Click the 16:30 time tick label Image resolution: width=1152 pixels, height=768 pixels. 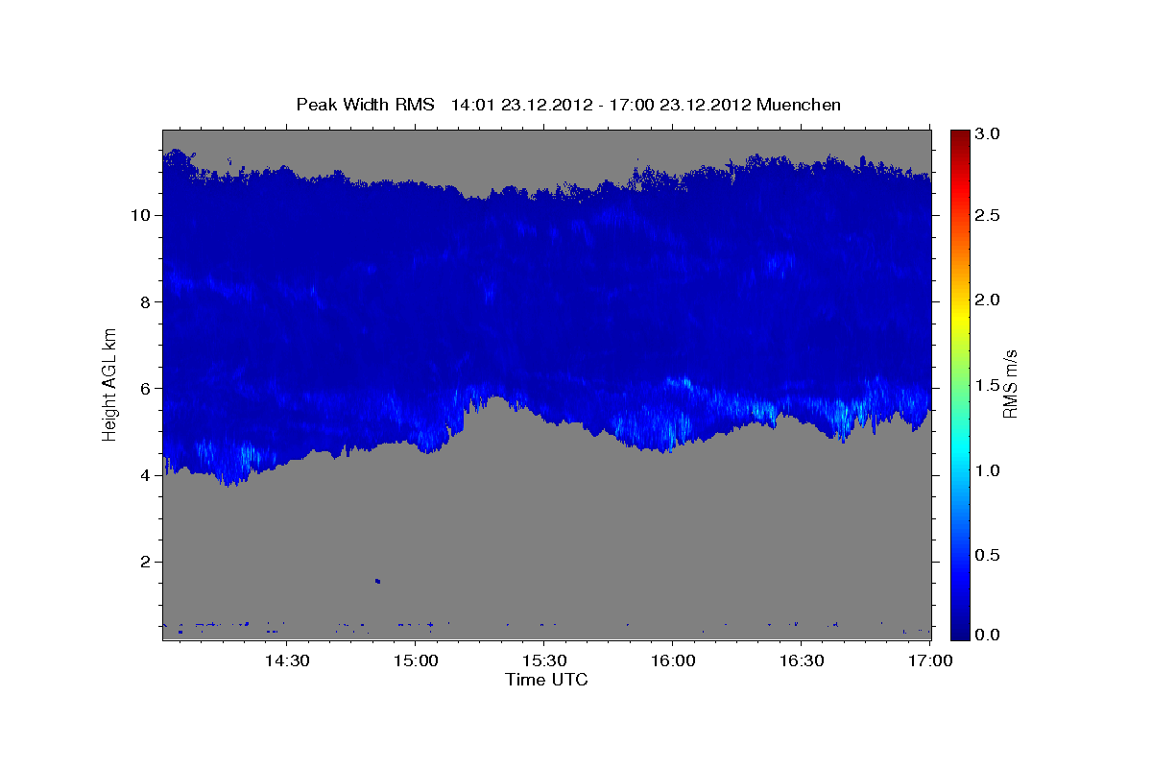click(x=801, y=661)
